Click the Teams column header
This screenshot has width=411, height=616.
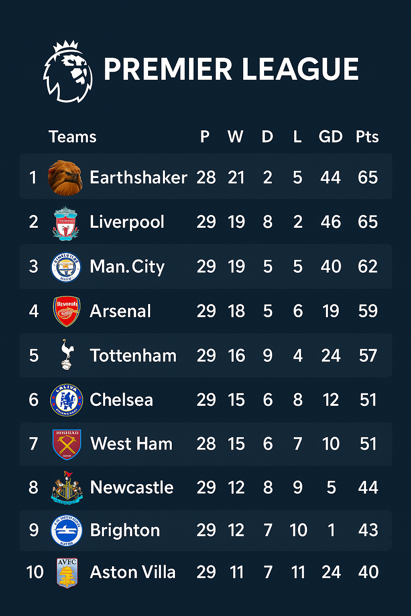pos(72,137)
